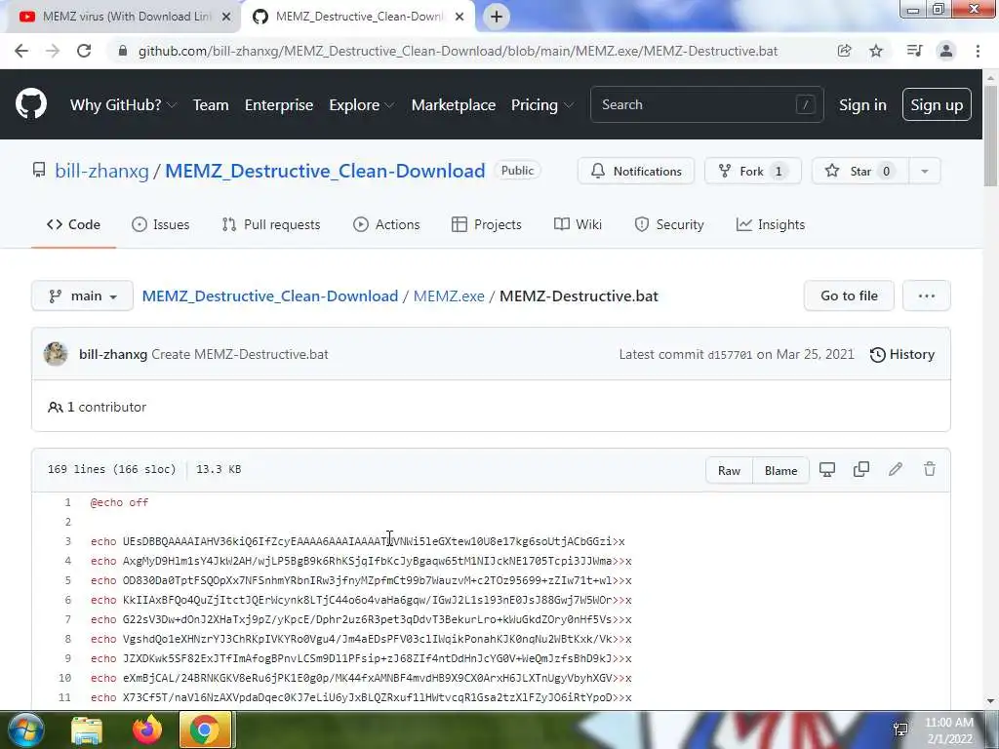Open the main branch dropdown
Screen dimensions: 999x749
pyautogui.click(x=82, y=296)
